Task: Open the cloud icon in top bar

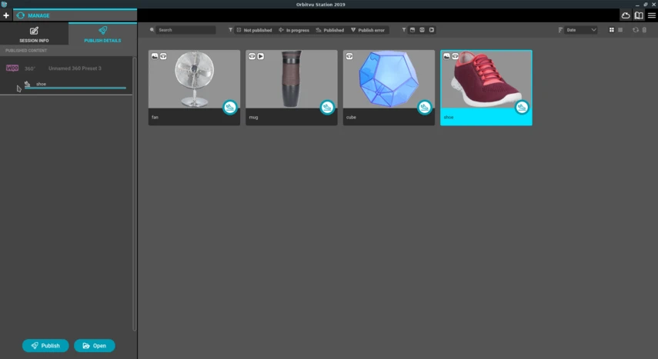Action: 625,15
